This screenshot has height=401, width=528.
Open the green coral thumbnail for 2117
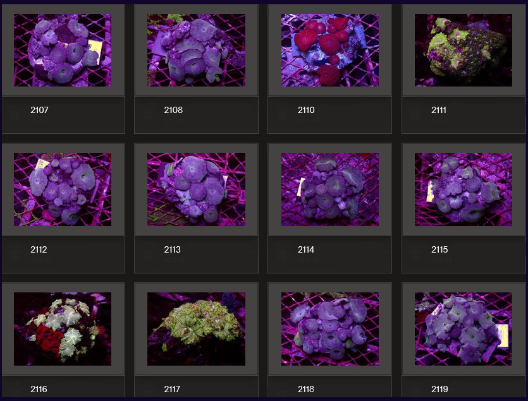tap(196, 329)
